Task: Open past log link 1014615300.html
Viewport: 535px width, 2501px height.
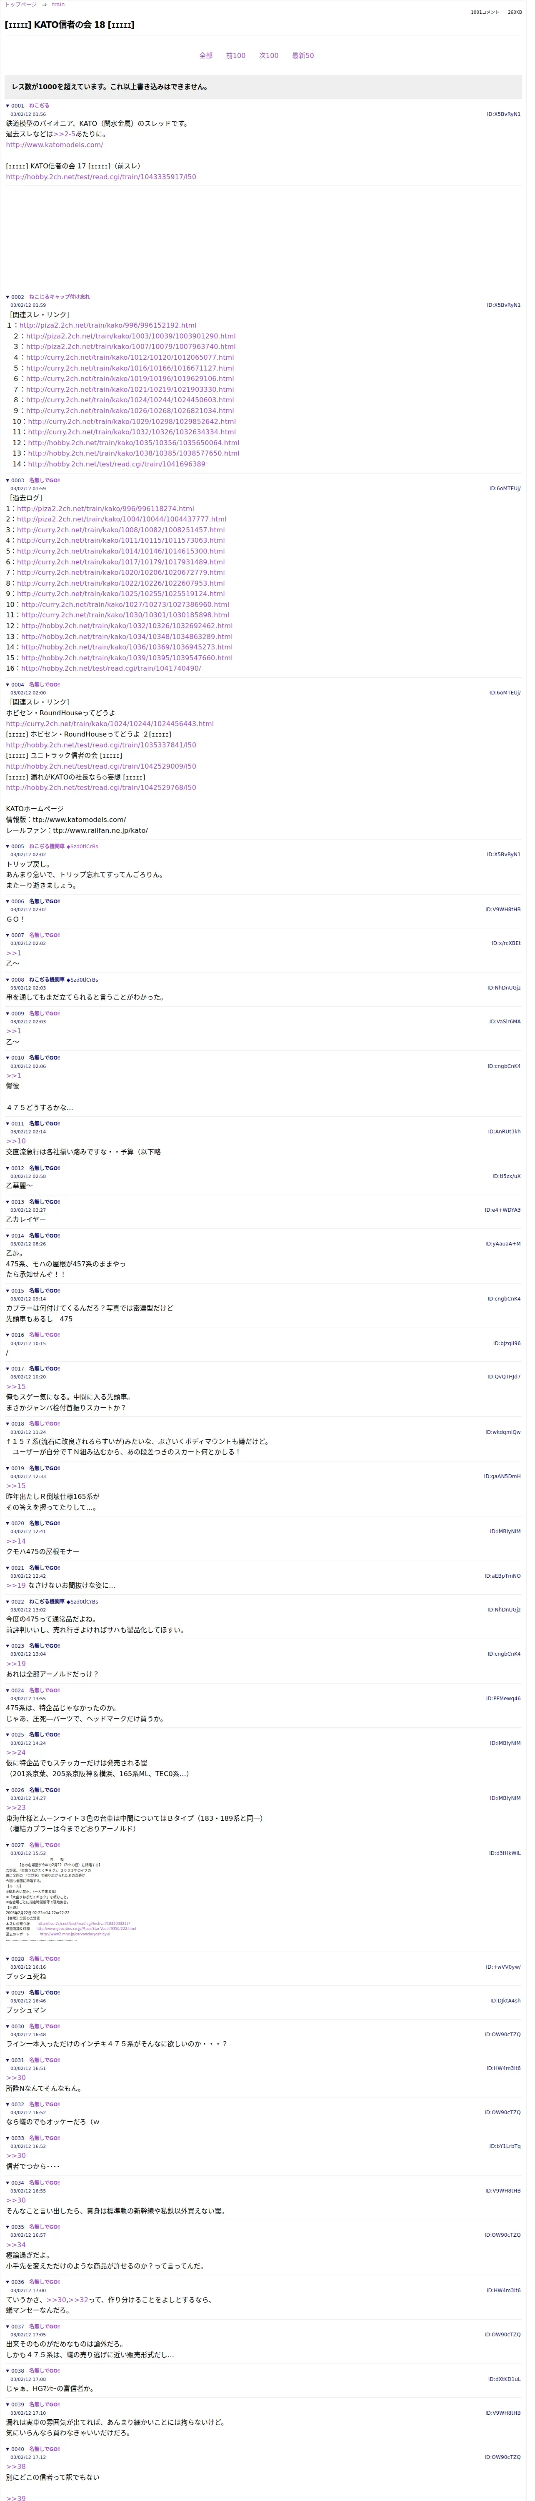Action: pyautogui.click(x=120, y=551)
